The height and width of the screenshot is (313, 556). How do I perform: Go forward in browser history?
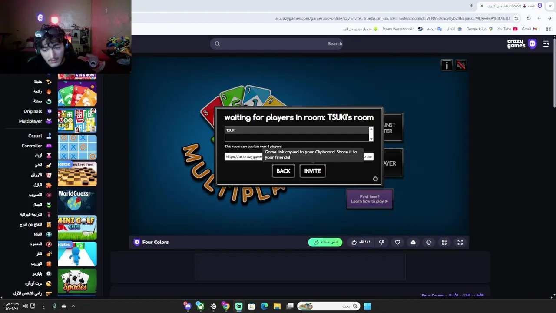pos(539,18)
